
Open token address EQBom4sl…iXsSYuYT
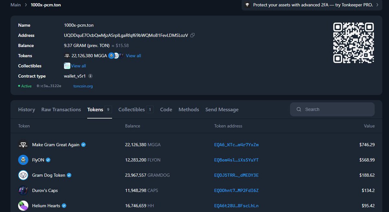tap(236, 160)
